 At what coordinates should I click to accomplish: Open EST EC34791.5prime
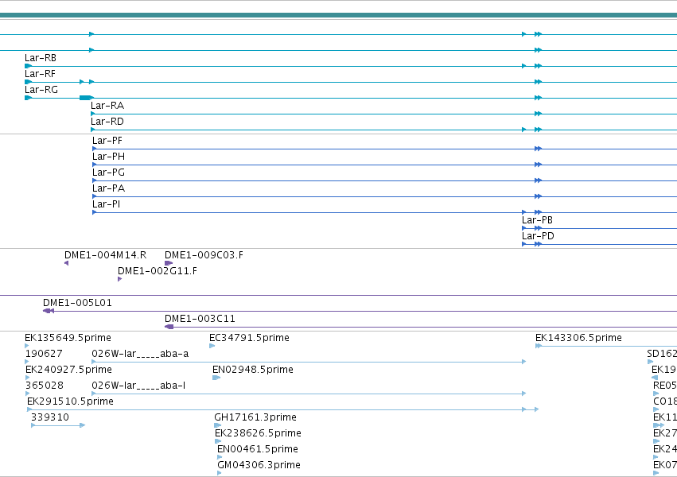pyautogui.click(x=249, y=338)
